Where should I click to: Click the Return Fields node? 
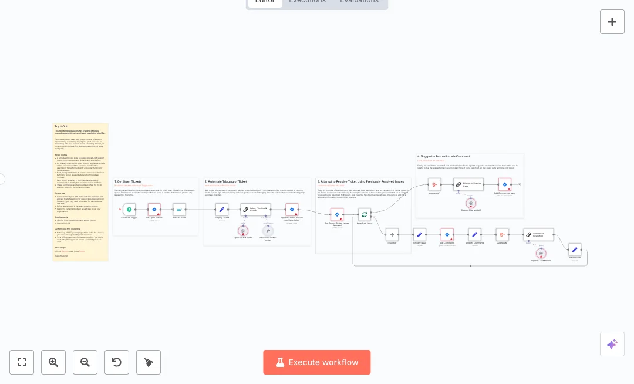[575, 250]
